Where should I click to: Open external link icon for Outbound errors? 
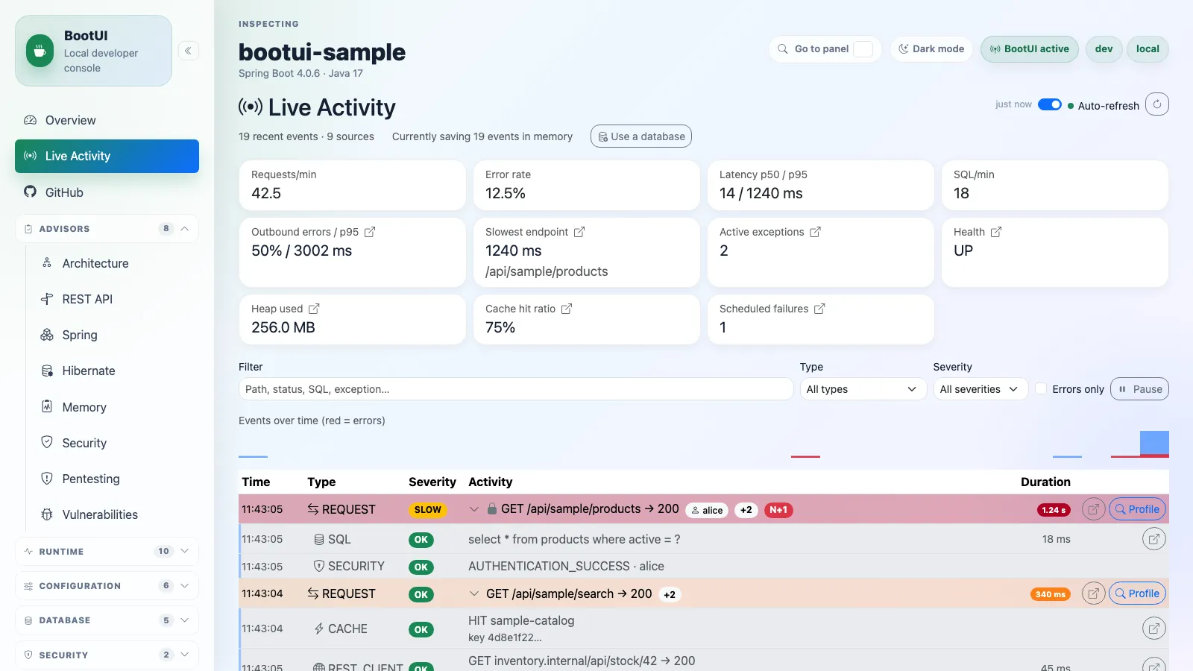pyautogui.click(x=370, y=232)
